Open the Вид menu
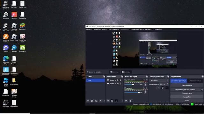 (105, 29)
